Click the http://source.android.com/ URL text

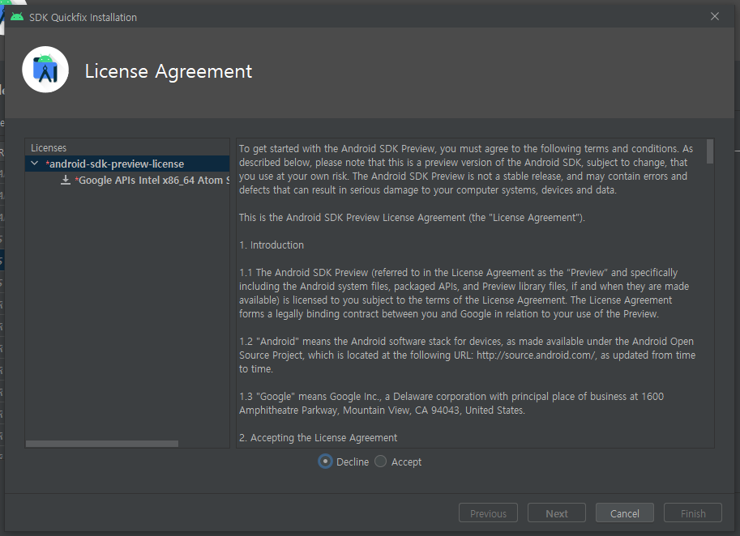point(537,355)
